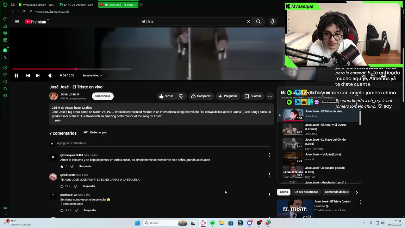The height and width of the screenshot is (228, 405).
Task: Open the Preguntar AI button
Action: coord(227,96)
